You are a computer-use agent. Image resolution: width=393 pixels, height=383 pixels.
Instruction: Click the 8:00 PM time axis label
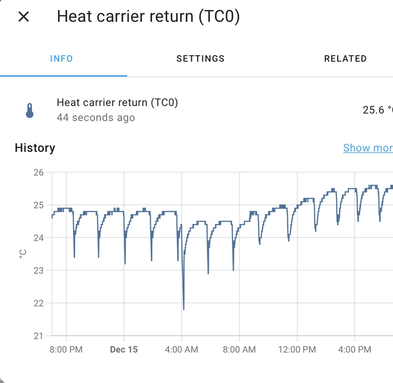point(66,350)
